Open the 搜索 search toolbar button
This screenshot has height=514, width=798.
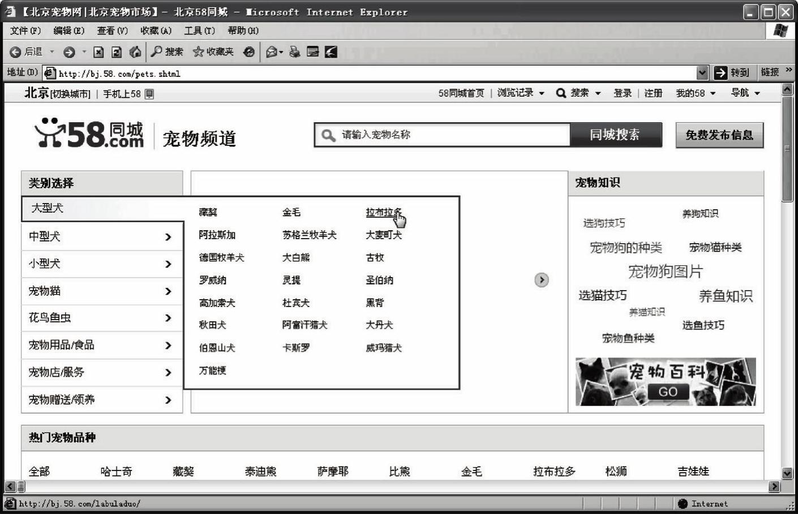pos(167,52)
